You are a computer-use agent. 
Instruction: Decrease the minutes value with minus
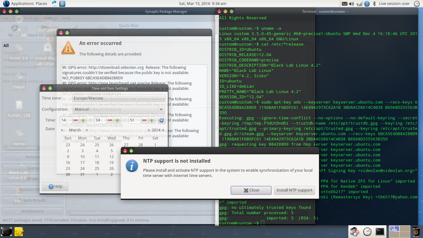point(110,120)
